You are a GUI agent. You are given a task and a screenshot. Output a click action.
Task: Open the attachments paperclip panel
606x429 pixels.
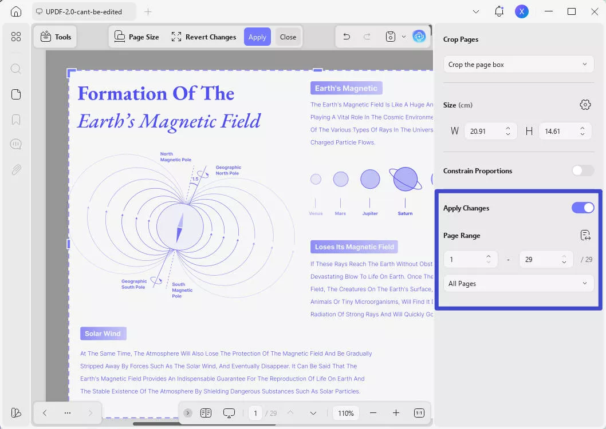pos(16,170)
